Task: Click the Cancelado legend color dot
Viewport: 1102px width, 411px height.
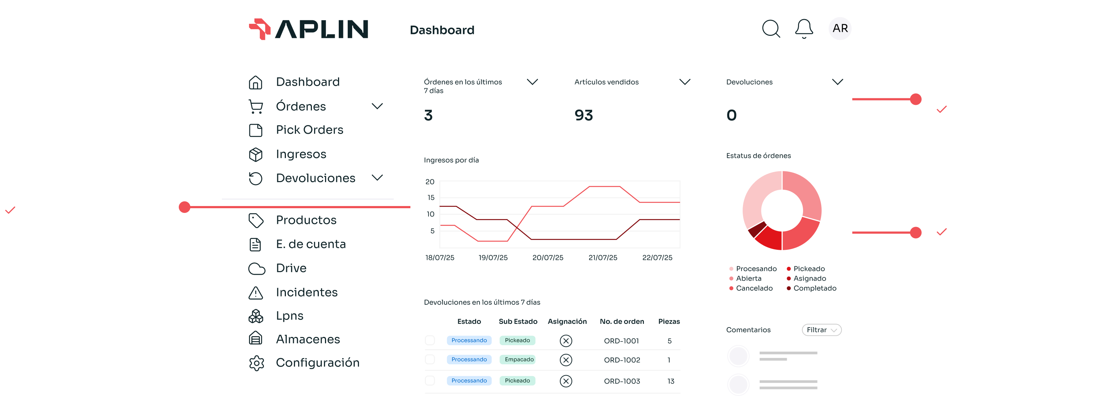Action: click(731, 288)
